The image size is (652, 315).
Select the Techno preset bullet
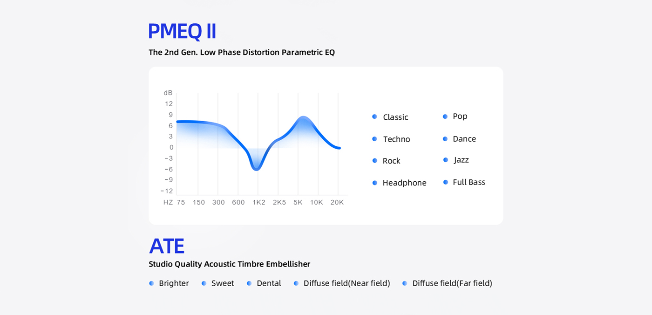pos(375,139)
